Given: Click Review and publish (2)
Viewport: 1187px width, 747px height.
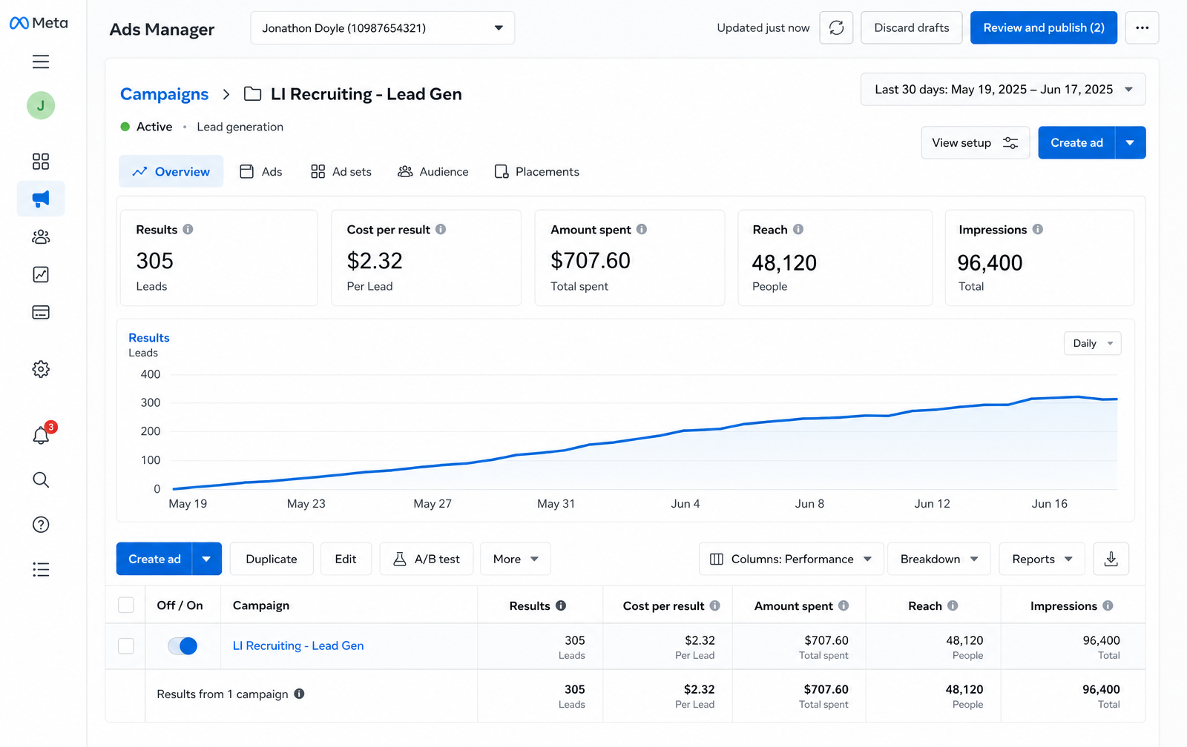Looking at the screenshot, I should coord(1044,27).
